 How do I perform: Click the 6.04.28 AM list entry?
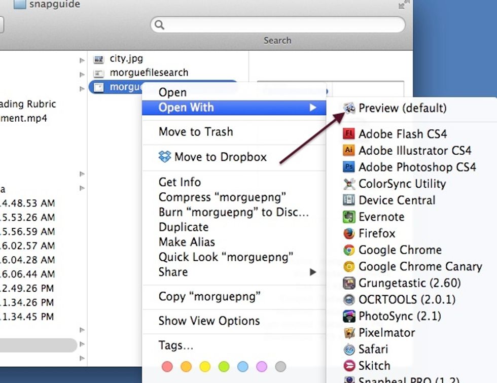(27, 260)
